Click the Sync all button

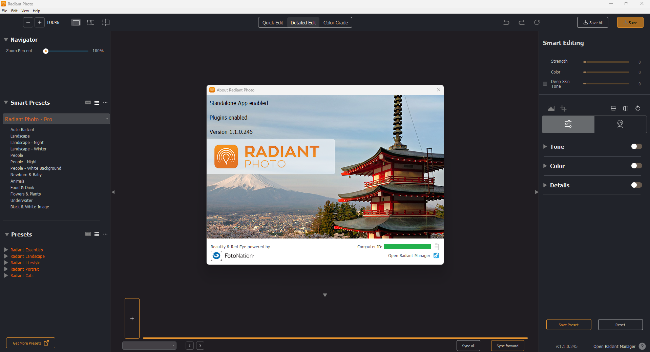[468, 346]
